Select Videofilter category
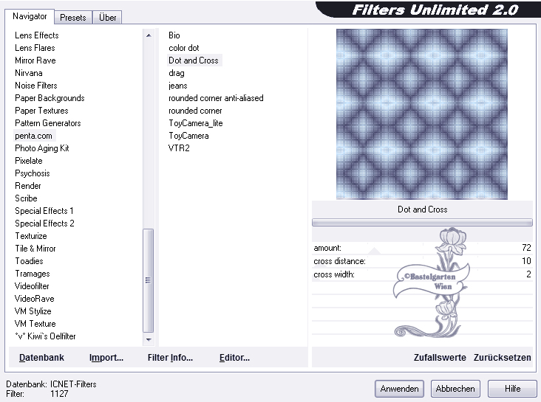The width and height of the screenshot is (541, 402). [32, 286]
